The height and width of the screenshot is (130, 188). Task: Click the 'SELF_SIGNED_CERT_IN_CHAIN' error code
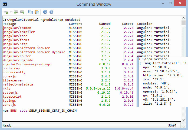(x=53, y=111)
